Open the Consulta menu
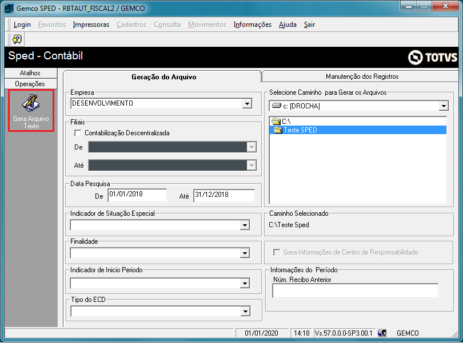The image size is (463, 343). tap(167, 25)
